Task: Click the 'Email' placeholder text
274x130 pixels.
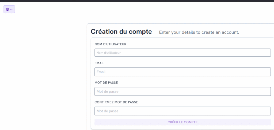Action: tap(101, 72)
